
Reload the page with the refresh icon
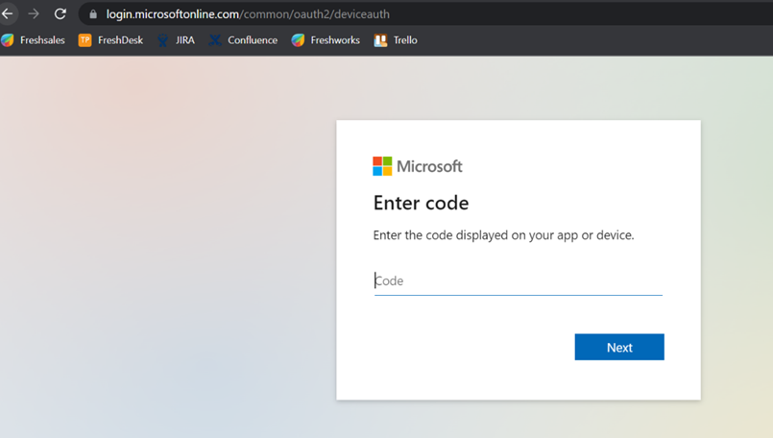60,13
